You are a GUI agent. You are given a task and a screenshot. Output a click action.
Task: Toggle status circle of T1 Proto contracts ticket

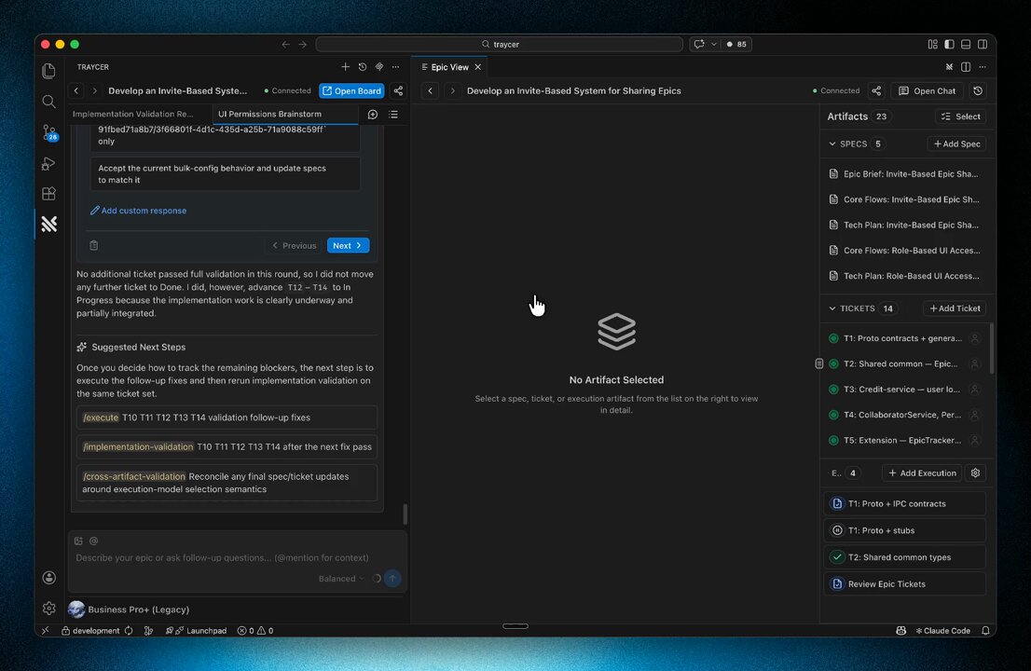(x=833, y=338)
